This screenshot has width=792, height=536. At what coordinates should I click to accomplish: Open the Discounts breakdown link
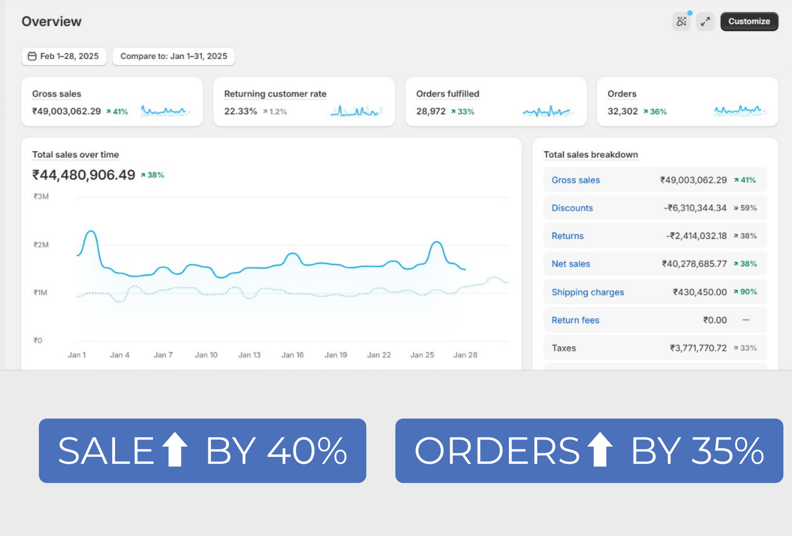[x=572, y=208]
